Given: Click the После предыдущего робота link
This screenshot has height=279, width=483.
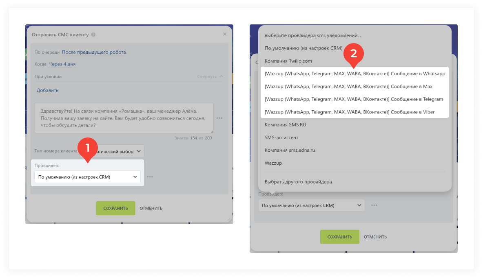Looking at the screenshot, I should pyautogui.click(x=94, y=52).
